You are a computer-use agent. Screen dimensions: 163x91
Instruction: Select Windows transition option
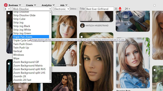coord(31,55)
